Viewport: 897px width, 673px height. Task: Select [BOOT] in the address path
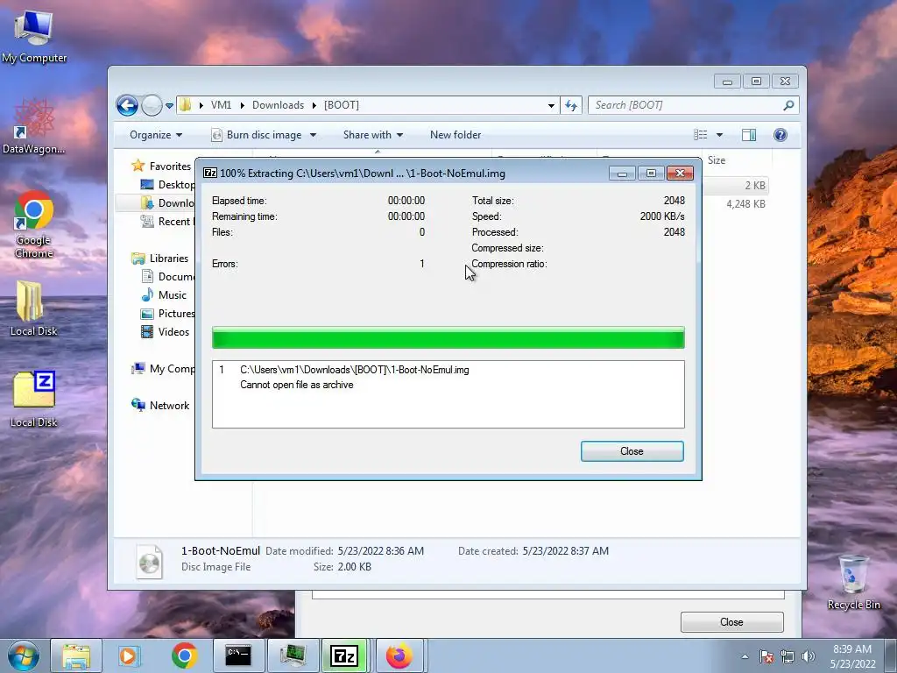[x=342, y=105]
